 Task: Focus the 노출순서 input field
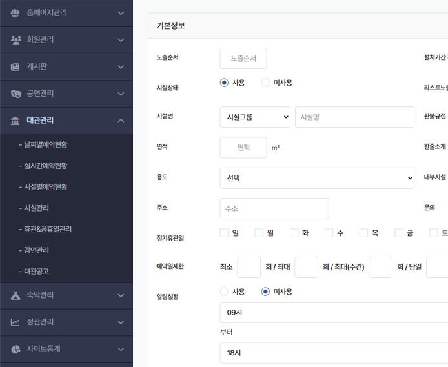pos(243,59)
